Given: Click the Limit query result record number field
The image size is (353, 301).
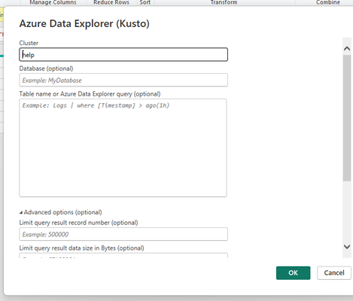Looking at the screenshot, I should tap(123, 234).
